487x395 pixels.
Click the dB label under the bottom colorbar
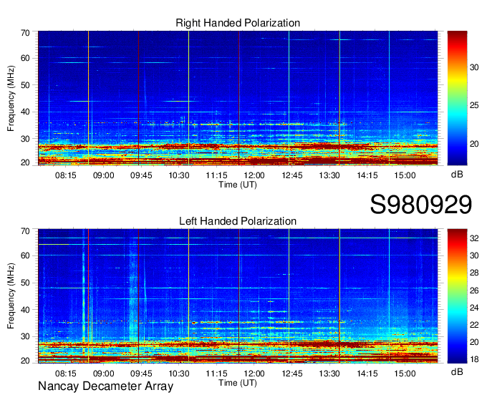[x=457, y=371]
